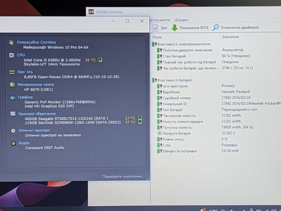The width and height of the screenshot is (281, 211).
Task: Click the Операційна Система Windows flag icon
Action: pyautogui.click(x=12, y=42)
